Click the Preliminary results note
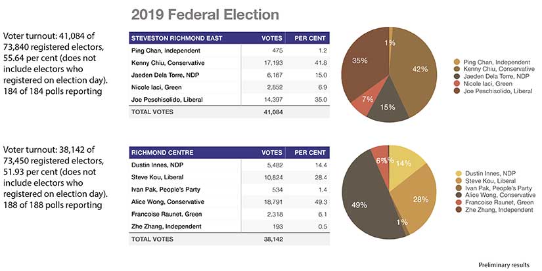Image resolution: width=542 pixels, height=271 pixels. coord(505,264)
